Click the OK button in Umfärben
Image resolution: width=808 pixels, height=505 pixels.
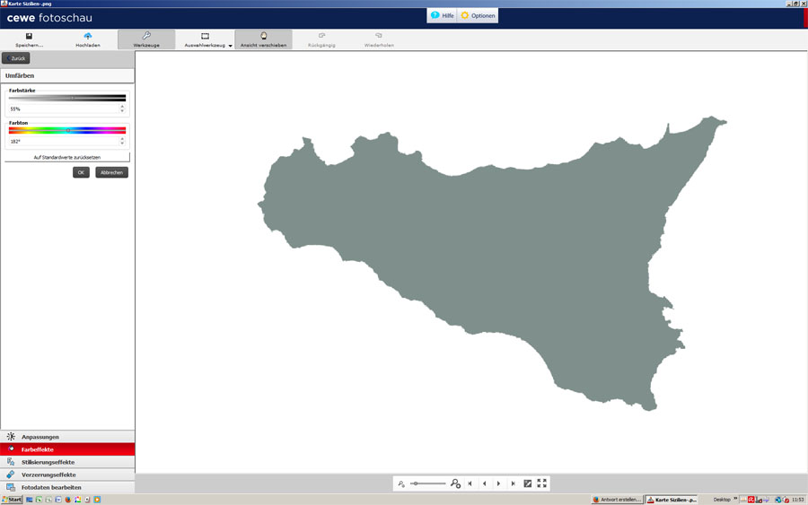tap(81, 172)
